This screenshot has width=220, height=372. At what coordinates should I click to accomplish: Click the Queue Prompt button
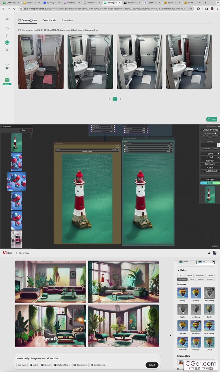pos(210,130)
